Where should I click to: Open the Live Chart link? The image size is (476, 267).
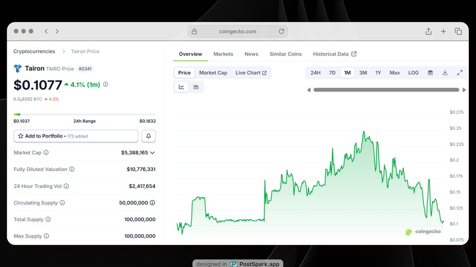pyautogui.click(x=251, y=73)
